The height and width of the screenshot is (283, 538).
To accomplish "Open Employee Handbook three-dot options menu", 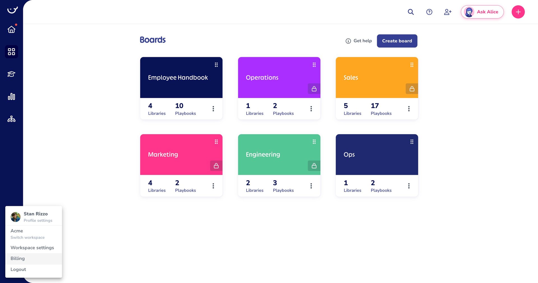I will (x=213, y=109).
